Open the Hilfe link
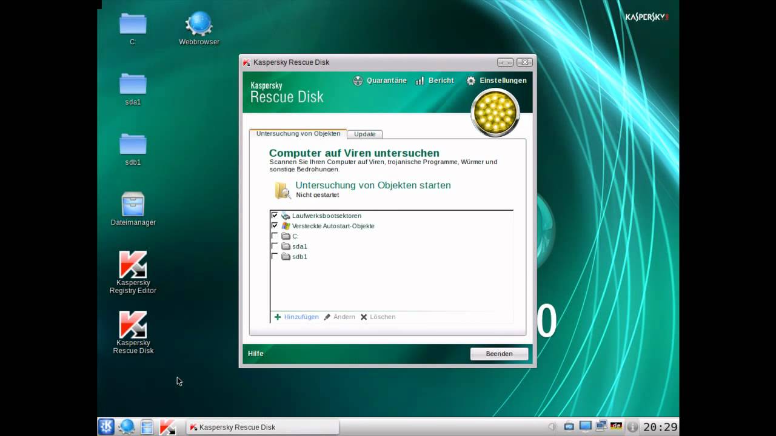This screenshot has width=776, height=436. [x=256, y=354]
